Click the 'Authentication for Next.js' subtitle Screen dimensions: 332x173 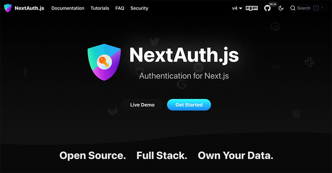(184, 76)
